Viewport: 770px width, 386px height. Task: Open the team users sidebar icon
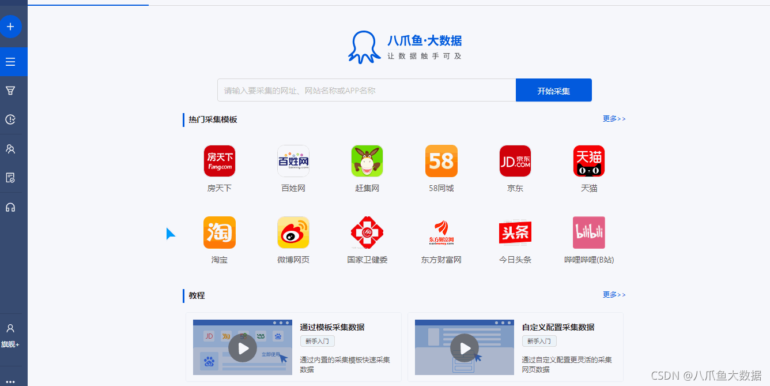pyautogui.click(x=10, y=149)
